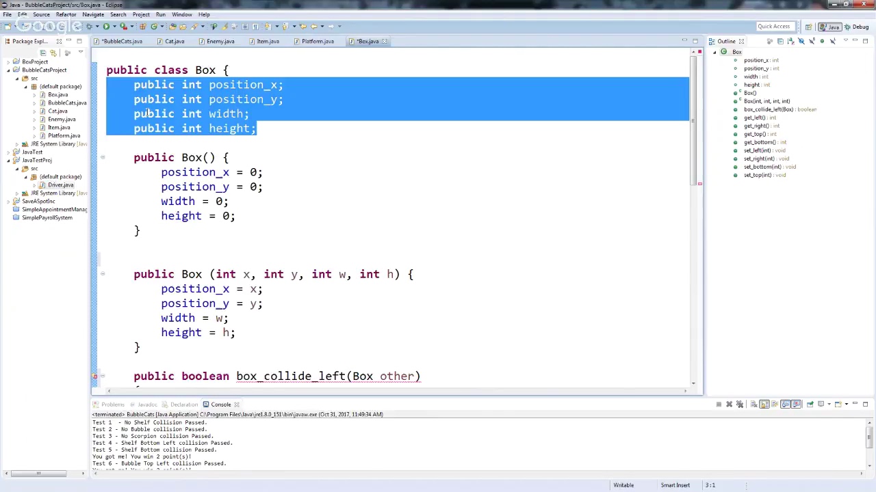Select Cat.java in Package Explorer
The image size is (876, 492).
click(x=57, y=111)
